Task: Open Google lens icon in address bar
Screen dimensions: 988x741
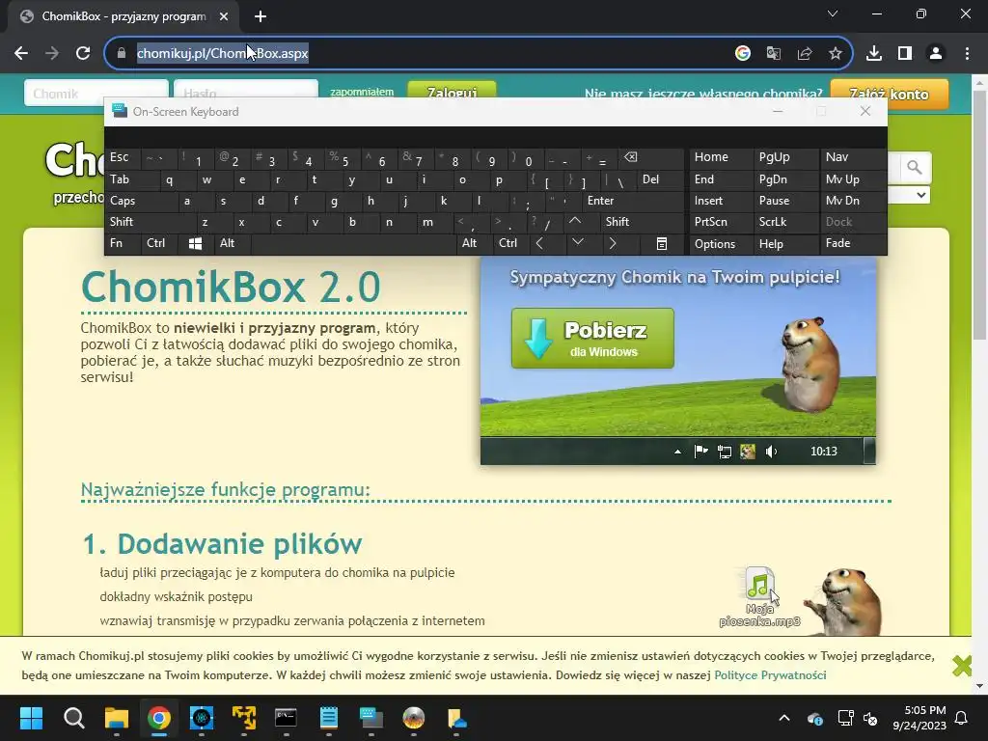Action: [742, 54]
